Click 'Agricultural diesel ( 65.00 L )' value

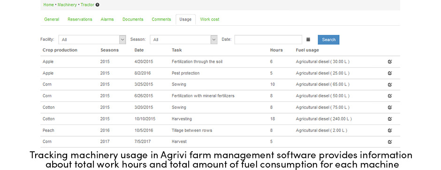pos(323,85)
